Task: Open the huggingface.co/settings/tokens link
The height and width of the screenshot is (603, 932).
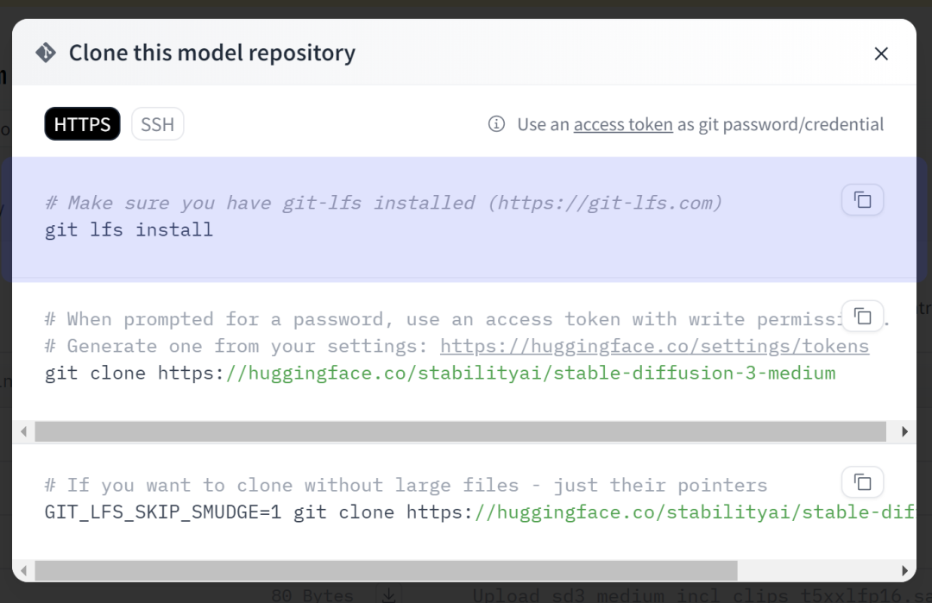Action: (x=654, y=346)
